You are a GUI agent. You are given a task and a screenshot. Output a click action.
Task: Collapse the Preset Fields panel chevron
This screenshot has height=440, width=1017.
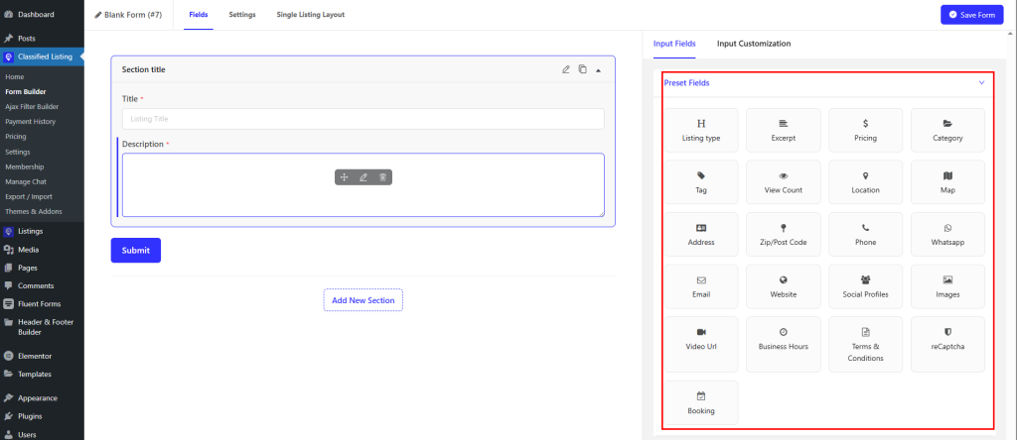[981, 83]
